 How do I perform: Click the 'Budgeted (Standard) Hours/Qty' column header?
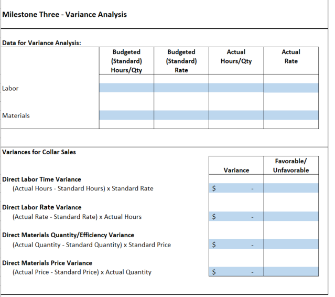(126, 61)
